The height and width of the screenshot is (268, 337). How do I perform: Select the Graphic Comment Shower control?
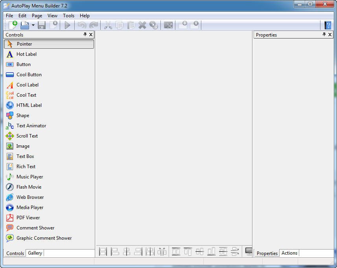pyautogui.click(x=44, y=238)
